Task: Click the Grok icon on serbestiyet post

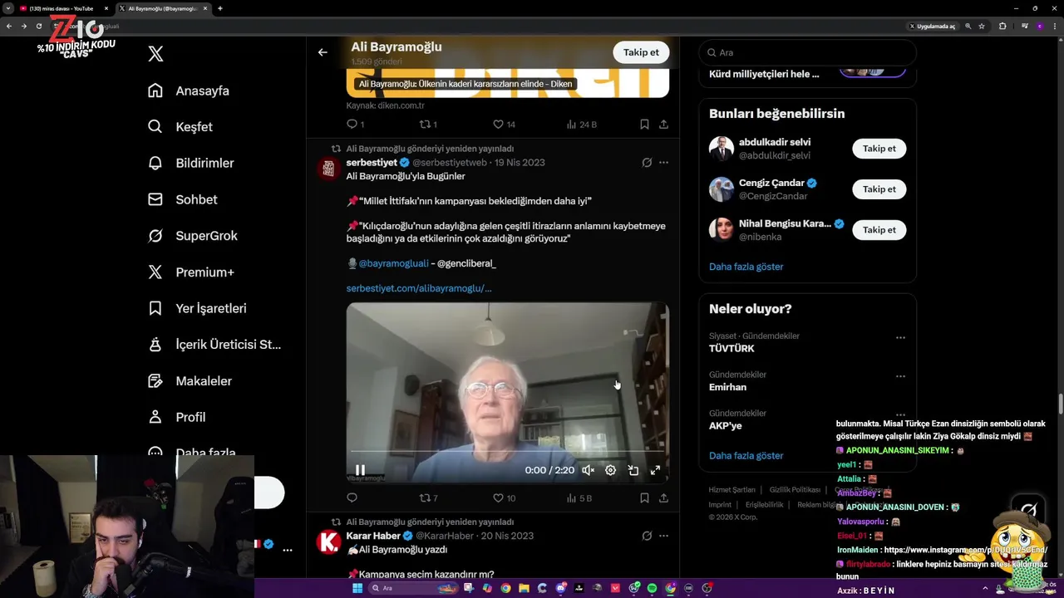Action: (x=647, y=162)
